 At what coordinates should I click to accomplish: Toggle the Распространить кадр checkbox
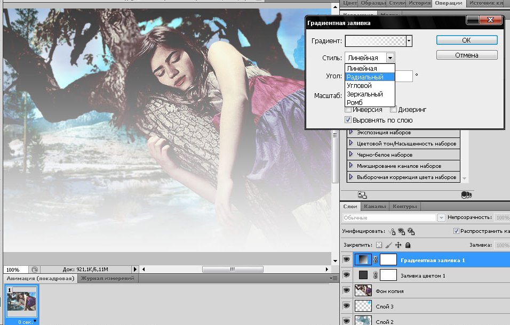456,231
